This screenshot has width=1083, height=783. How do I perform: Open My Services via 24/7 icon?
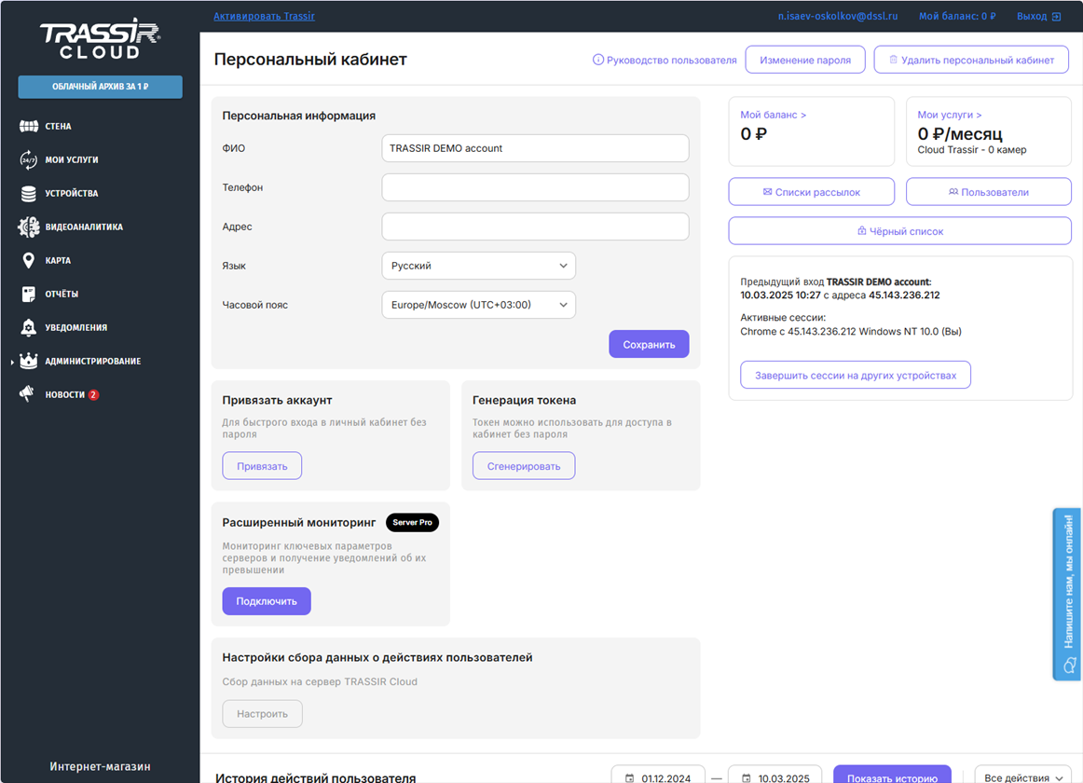coord(29,159)
